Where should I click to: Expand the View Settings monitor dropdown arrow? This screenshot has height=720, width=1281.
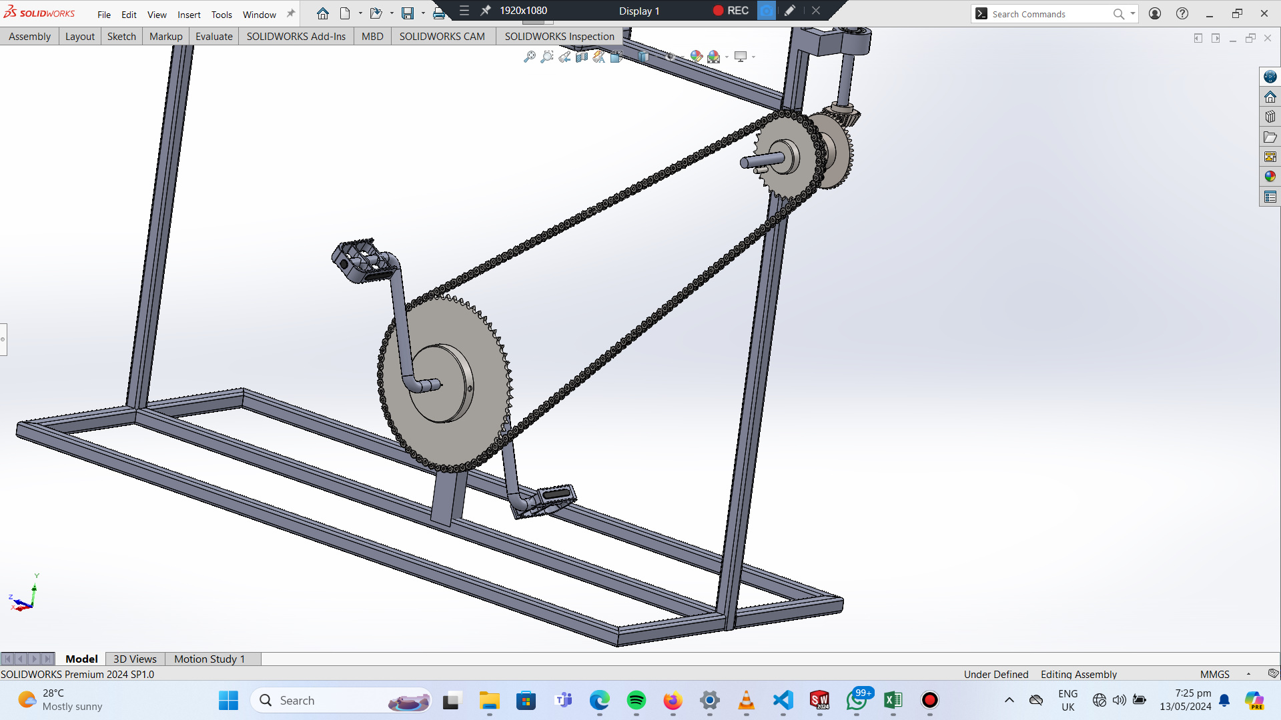click(x=754, y=57)
